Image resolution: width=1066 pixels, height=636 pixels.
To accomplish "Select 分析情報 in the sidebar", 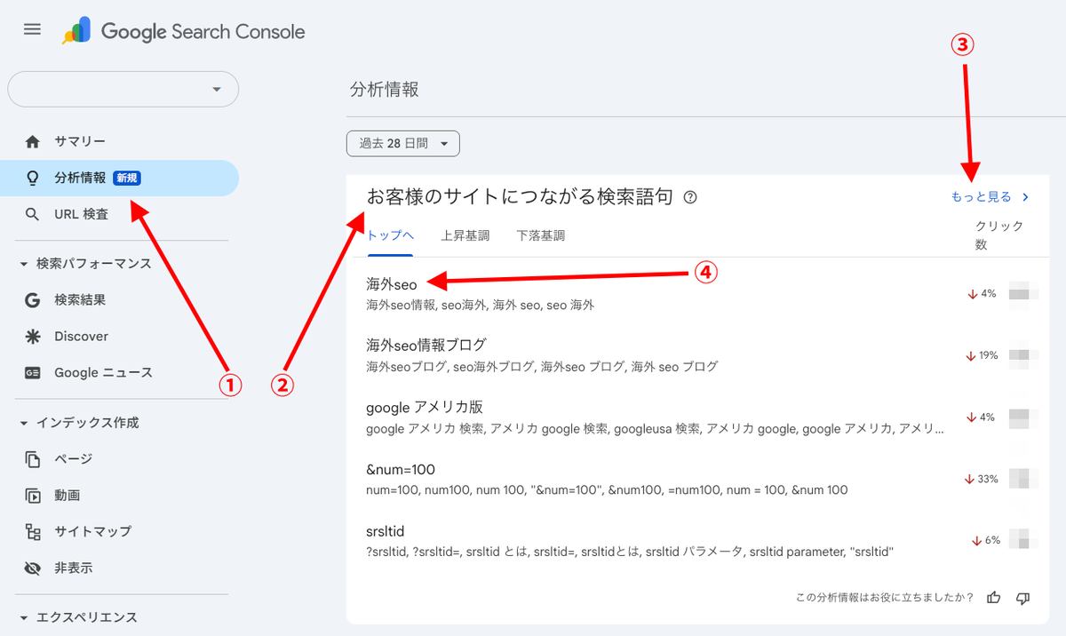I will (x=119, y=178).
